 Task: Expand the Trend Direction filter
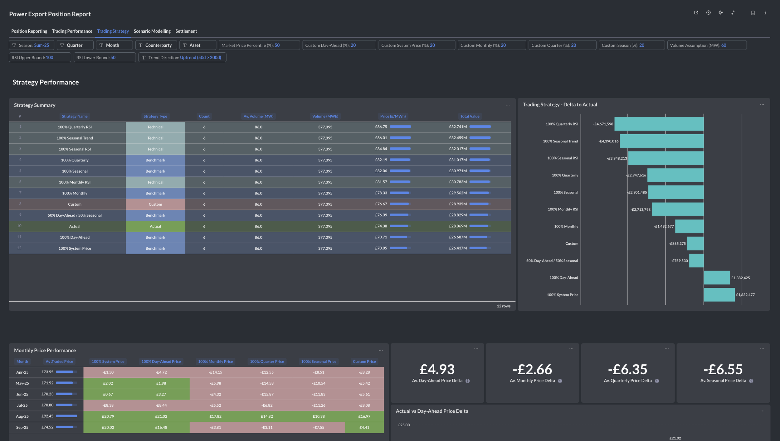coord(182,58)
